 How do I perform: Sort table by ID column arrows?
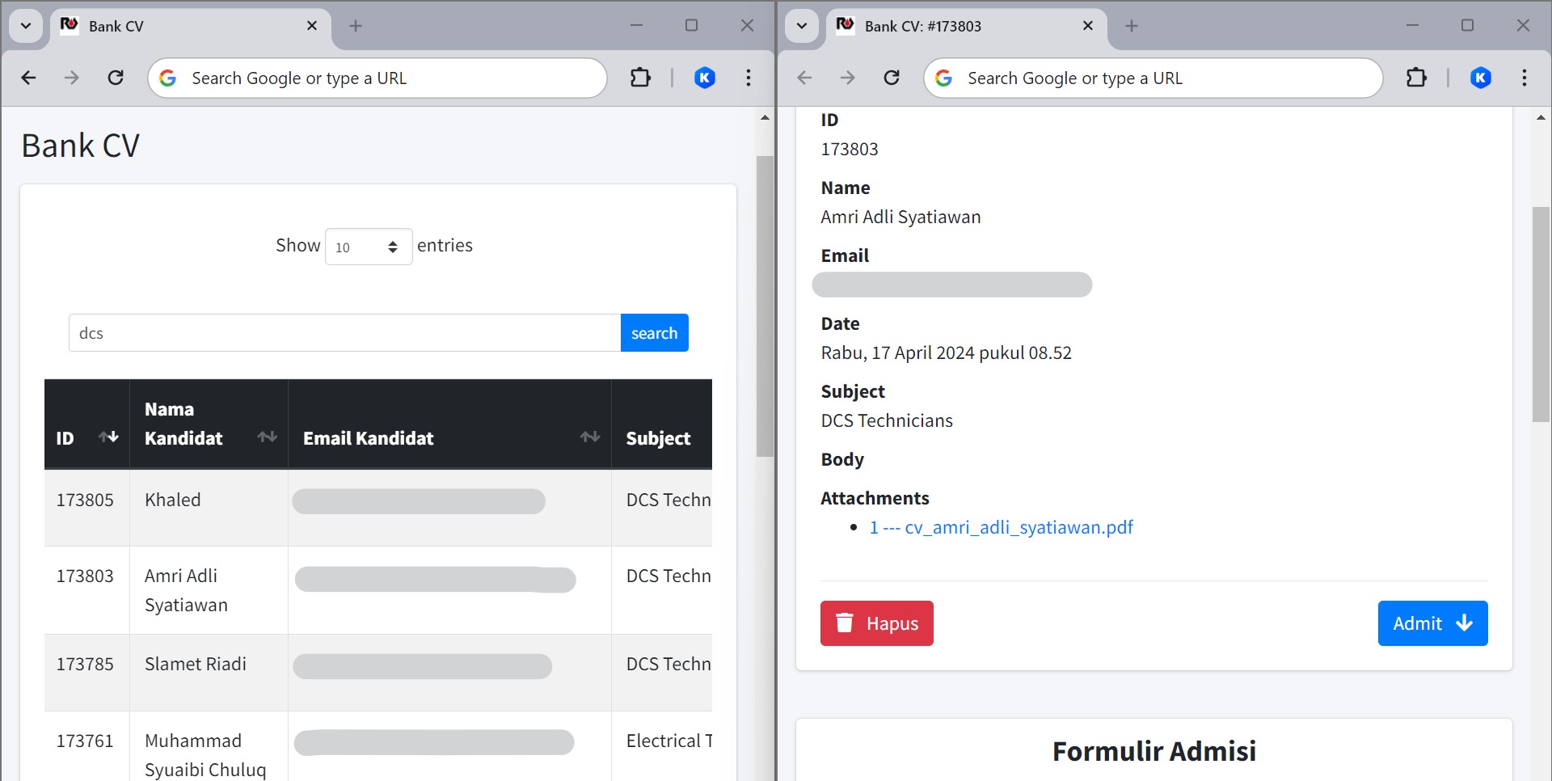click(108, 437)
